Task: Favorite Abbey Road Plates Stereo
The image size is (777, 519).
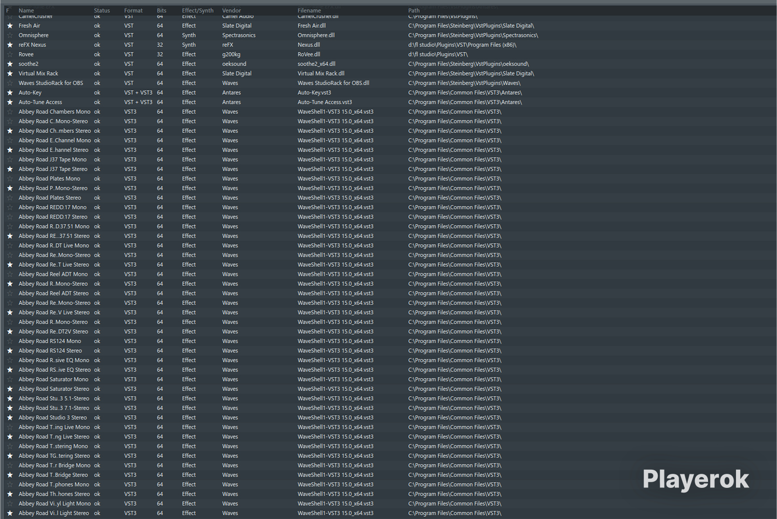Action: [x=10, y=198]
